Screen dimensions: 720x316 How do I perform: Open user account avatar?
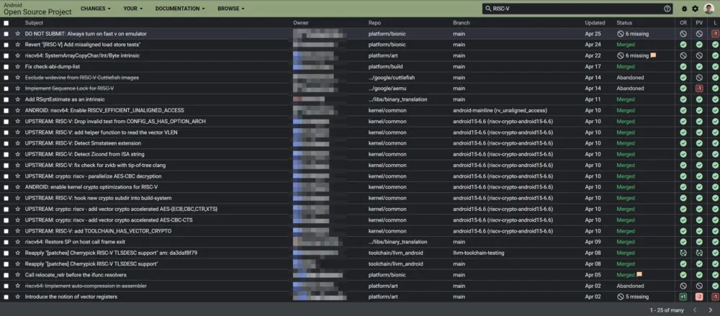[708, 8]
